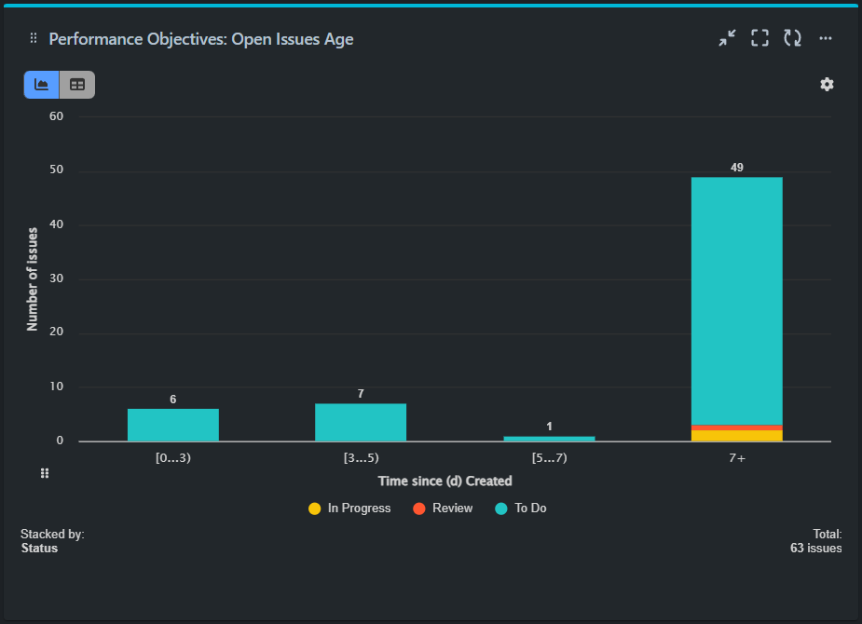Image resolution: width=862 pixels, height=624 pixels.
Task: Expand the gadget to full screen
Action: coord(759,37)
